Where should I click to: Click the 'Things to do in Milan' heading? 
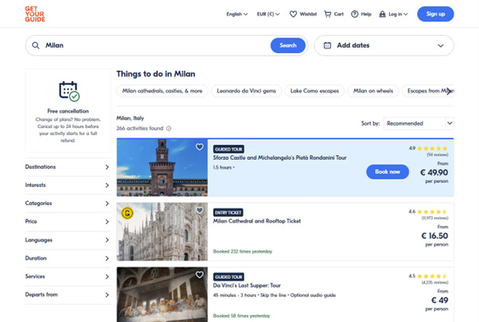(x=156, y=74)
